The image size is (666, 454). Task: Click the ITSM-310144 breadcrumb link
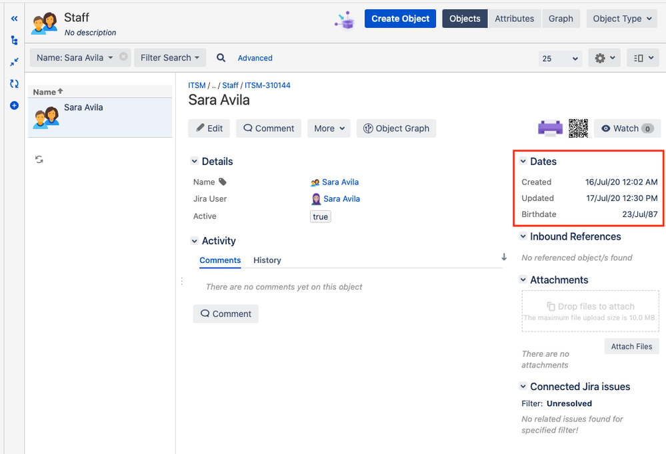coord(267,85)
